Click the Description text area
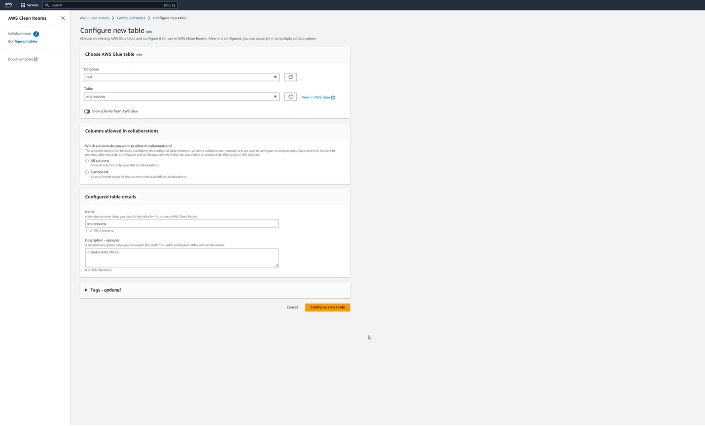This screenshot has width=705, height=426. (x=182, y=258)
